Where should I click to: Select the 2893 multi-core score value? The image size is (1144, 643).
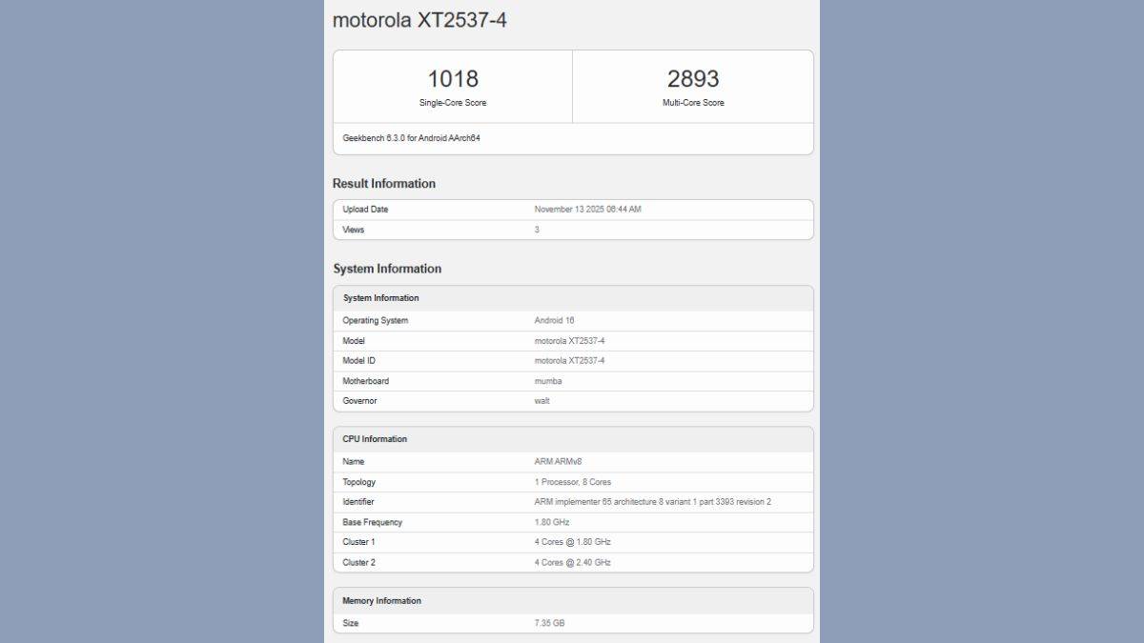693,79
